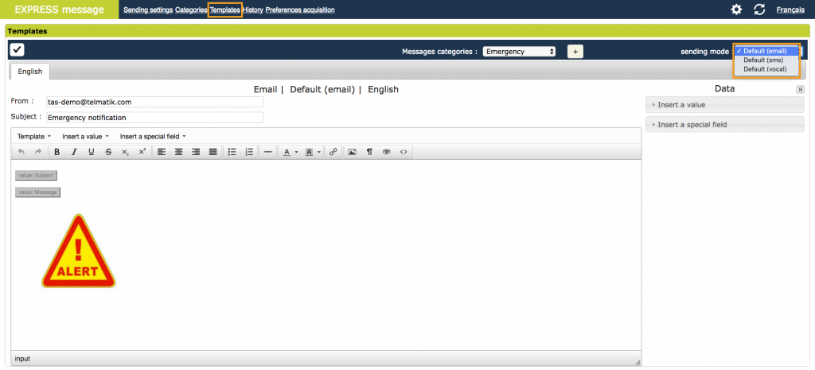The width and height of the screenshot is (815, 370).
Task: Select the ALERT warning triangle image
Action: coord(78,251)
